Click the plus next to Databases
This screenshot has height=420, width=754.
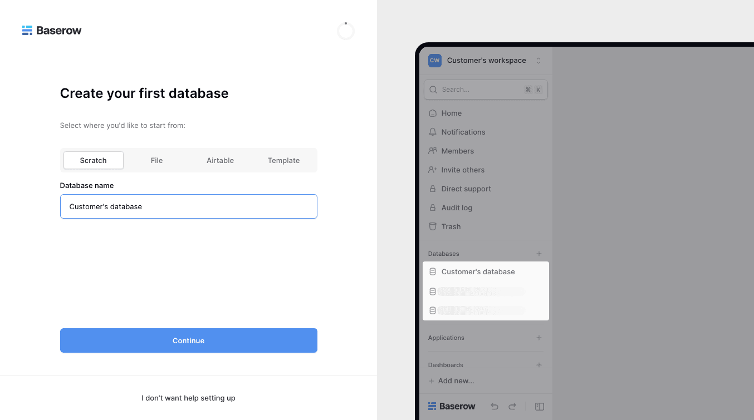(x=539, y=254)
